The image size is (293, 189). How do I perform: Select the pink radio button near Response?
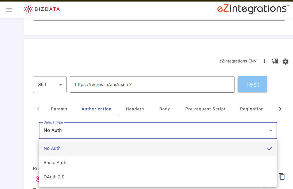coord(38,179)
